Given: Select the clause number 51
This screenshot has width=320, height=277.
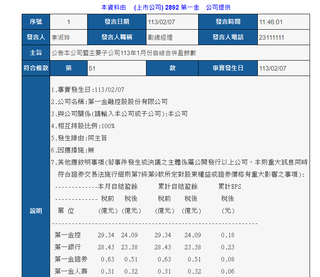Looking at the screenshot, I should [92, 68].
